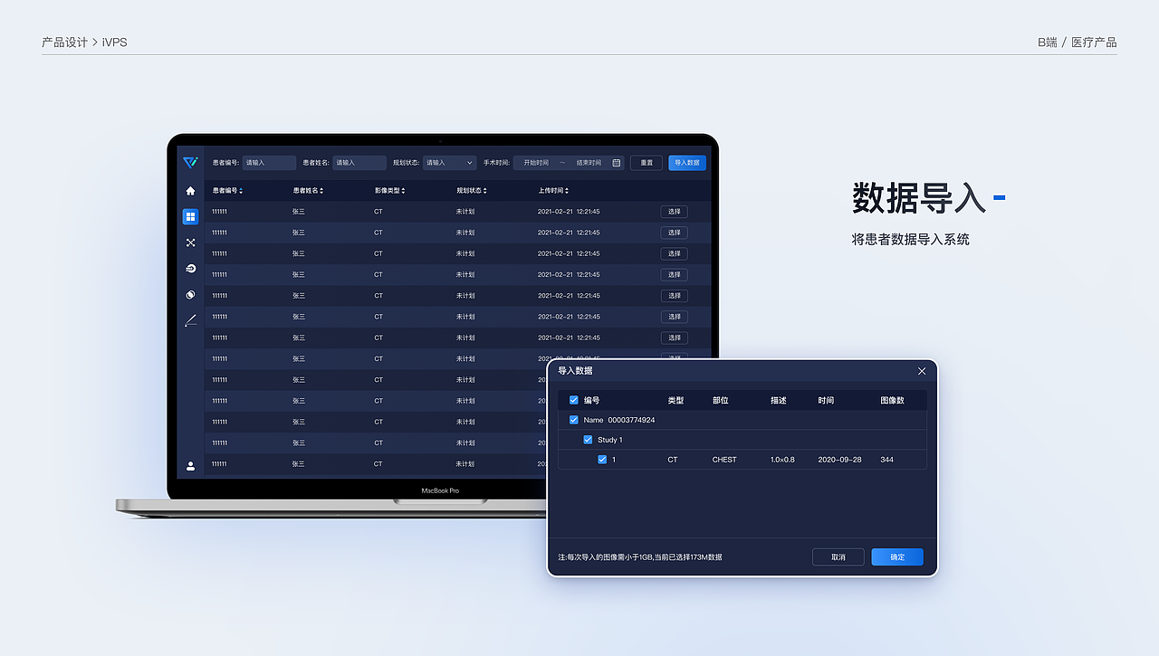Sort by the 影像类型 column arrows
1159x656 pixels.
click(403, 191)
